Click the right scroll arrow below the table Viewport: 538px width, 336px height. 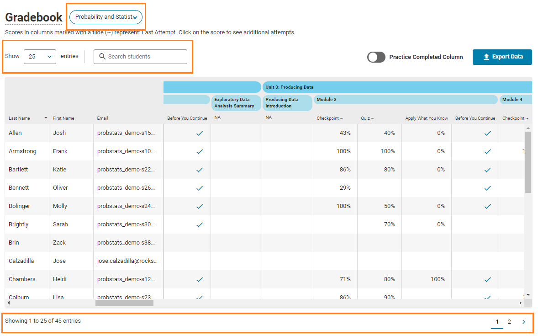[521, 302]
